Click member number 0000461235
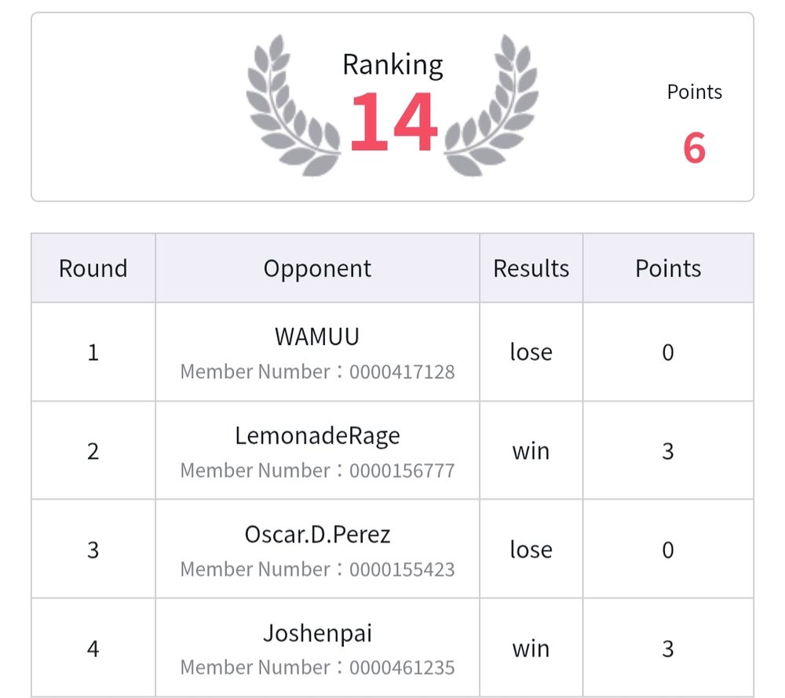This screenshot has height=698, width=785. click(402, 667)
